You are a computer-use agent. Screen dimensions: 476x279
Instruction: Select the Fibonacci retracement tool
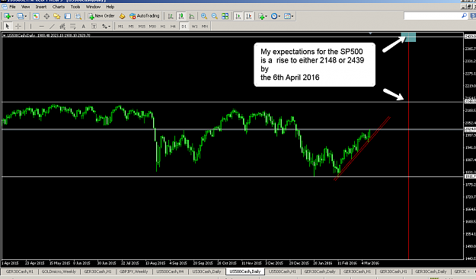[x=73, y=27]
